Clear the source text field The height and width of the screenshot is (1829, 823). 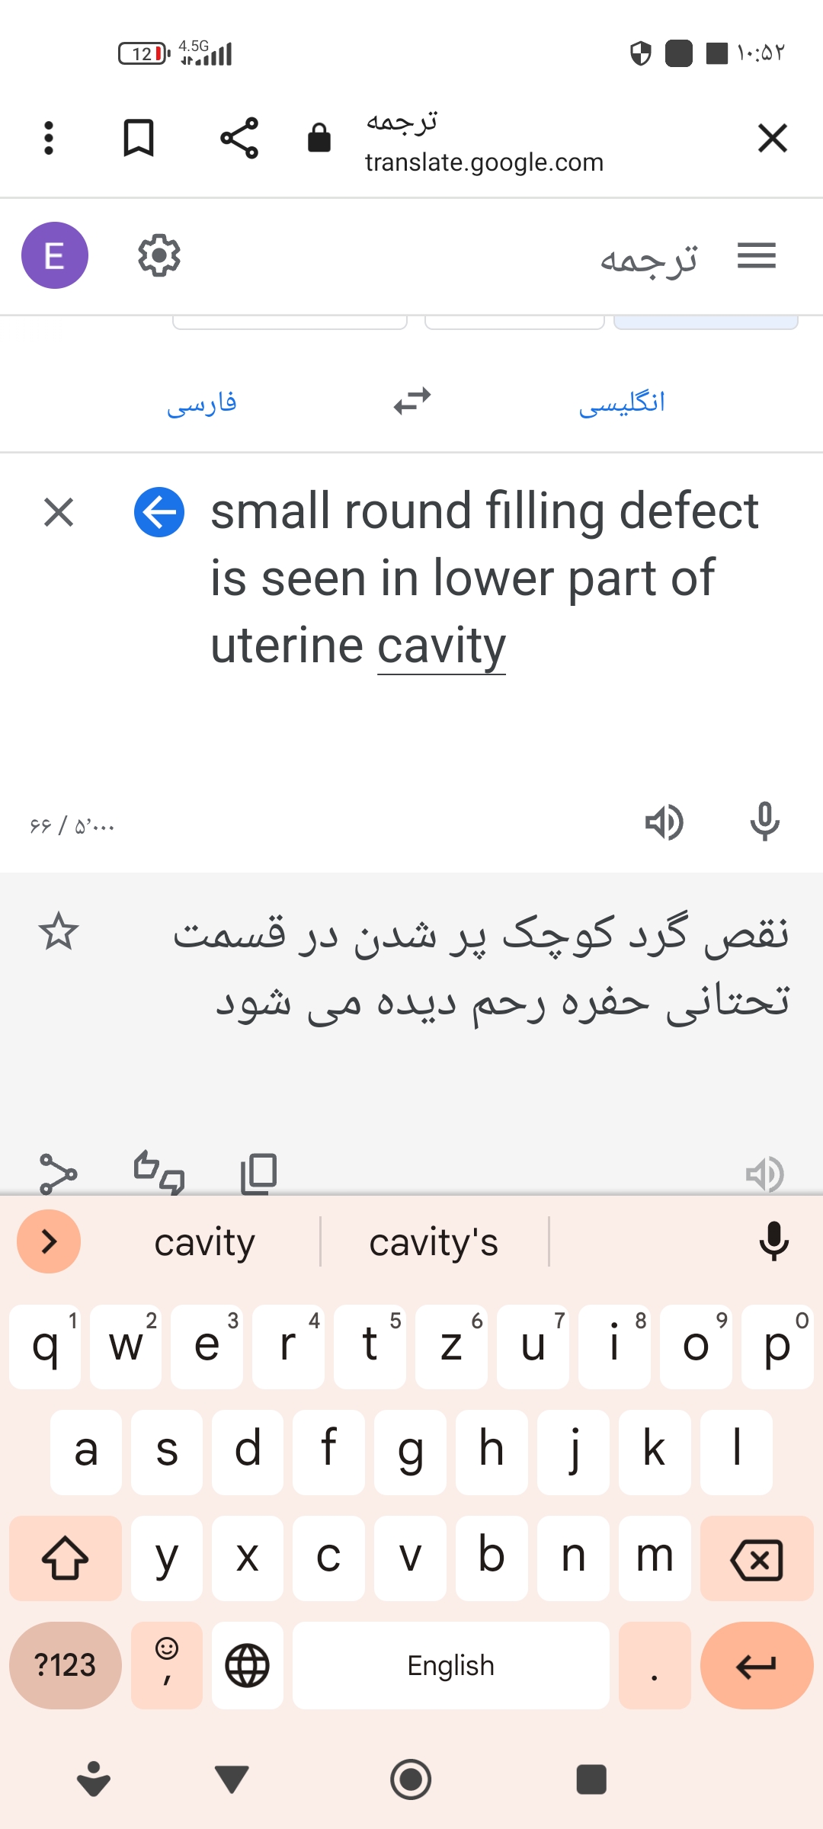click(x=59, y=512)
